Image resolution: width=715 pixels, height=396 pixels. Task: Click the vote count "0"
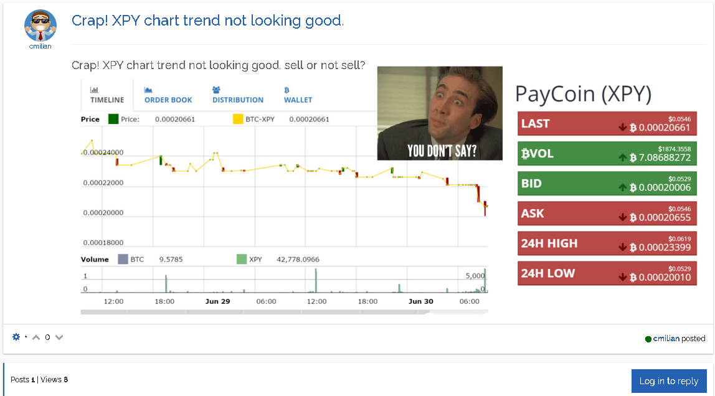(x=47, y=337)
